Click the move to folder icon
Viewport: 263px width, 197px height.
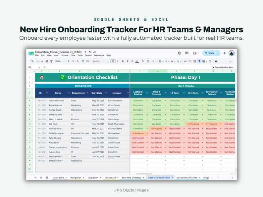tap(90, 52)
